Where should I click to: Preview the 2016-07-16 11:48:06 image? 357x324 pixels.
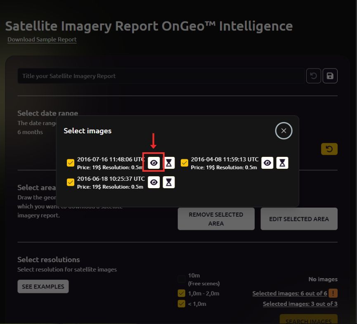(x=154, y=163)
